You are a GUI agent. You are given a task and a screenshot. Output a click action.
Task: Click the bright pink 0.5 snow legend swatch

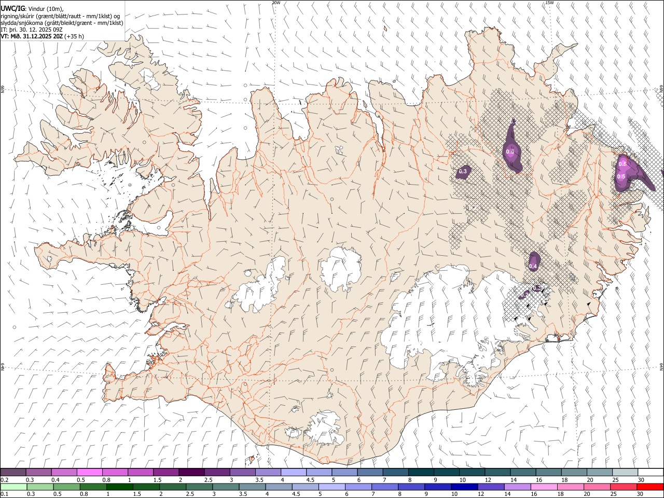click(89, 473)
